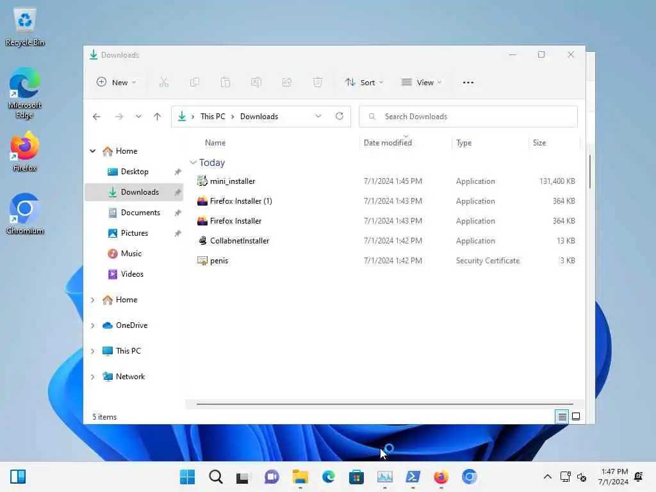The height and width of the screenshot is (492, 656).
Task: Click the Copy icon in toolbar
Action: click(195, 83)
